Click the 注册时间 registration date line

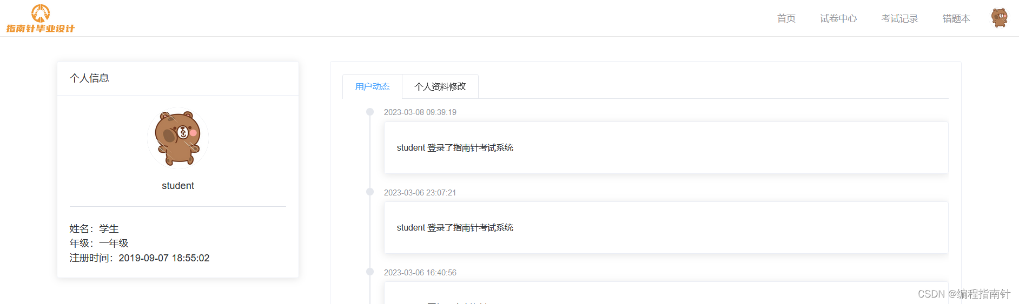(x=139, y=258)
